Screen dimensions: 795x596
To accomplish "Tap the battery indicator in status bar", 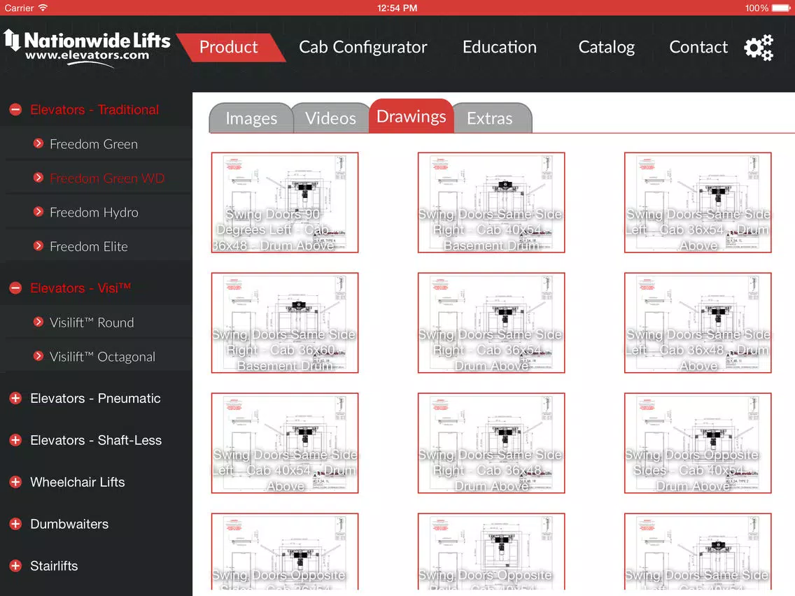I will (781, 8).
